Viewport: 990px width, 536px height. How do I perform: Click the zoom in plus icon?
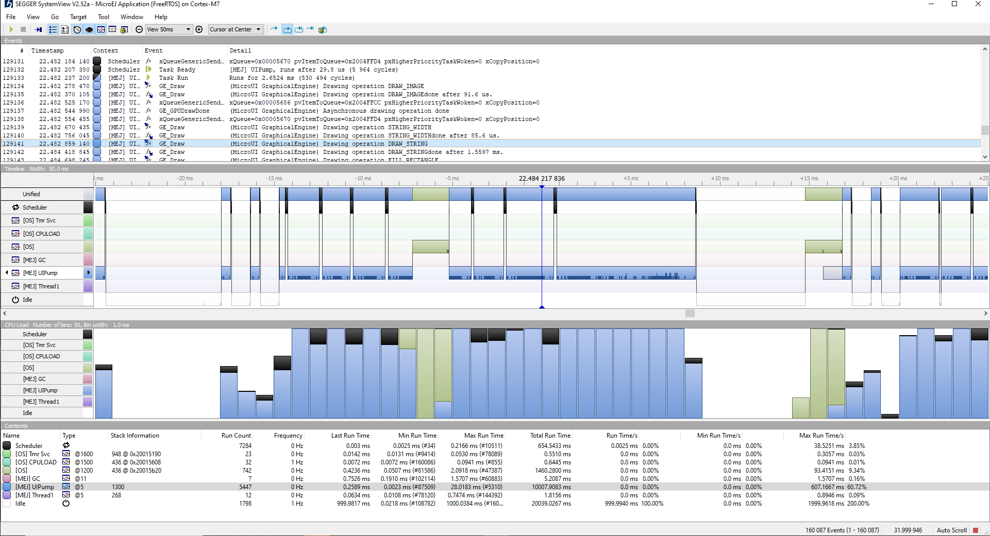pyautogui.click(x=199, y=29)
